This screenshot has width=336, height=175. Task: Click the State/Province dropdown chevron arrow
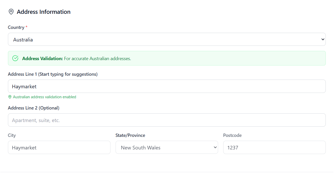pyautogui.click(x=215, y=147)
